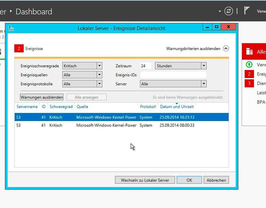This screenshot has height=208, width=266.
Task: Sort by Quelle column header
Action: [x=82, y=107]
